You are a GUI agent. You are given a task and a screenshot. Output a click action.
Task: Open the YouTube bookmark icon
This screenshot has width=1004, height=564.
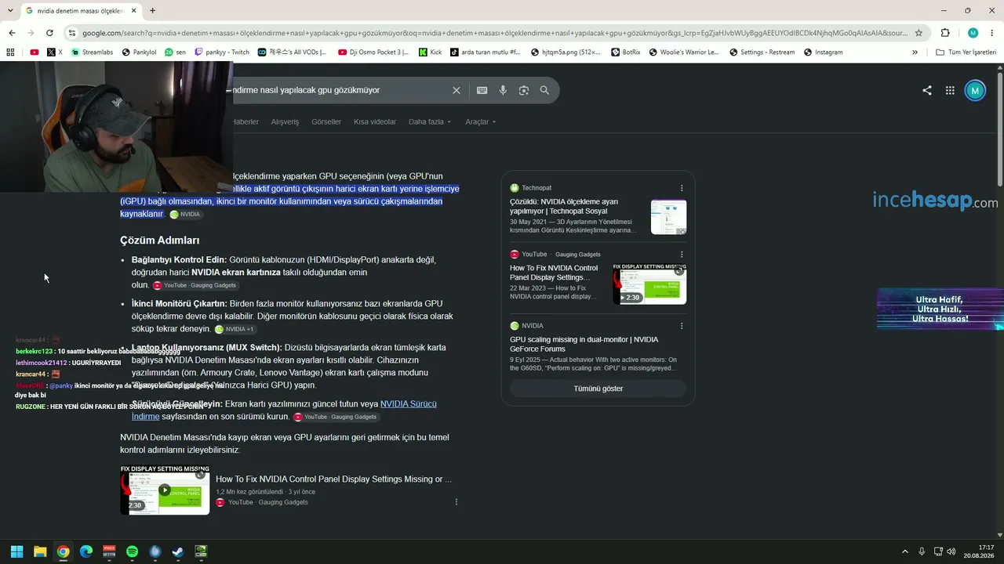[x=35, y=52]
